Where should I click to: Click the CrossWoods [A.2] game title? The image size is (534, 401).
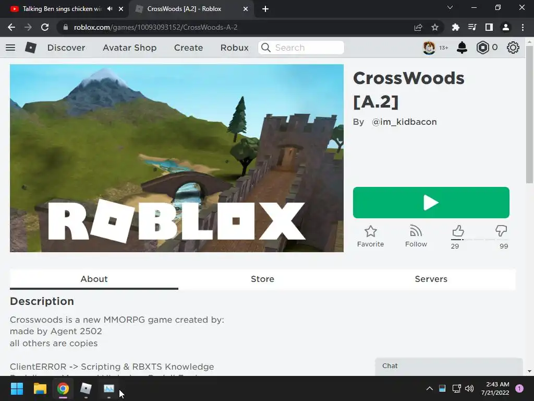[x=409, y=90]
